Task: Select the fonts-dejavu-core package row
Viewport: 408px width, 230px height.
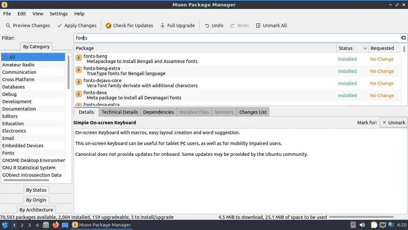Action: [237, 83]
